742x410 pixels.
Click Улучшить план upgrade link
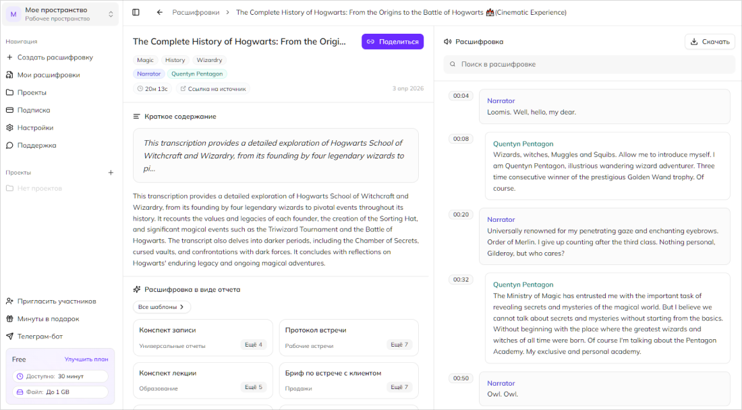pyautogui.click(x=86, y=359)
